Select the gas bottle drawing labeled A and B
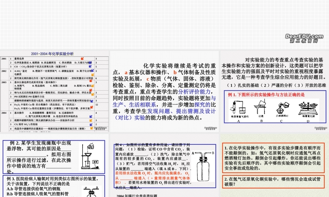Screen dimensions: 329x197 coord(203,166)
